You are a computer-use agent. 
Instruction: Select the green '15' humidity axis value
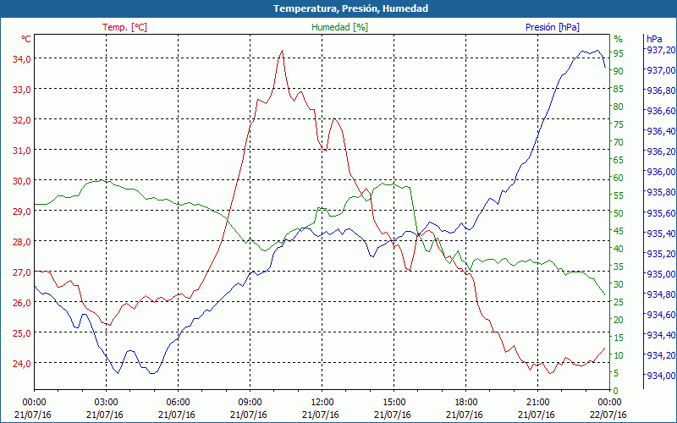[x=619, y=338]
